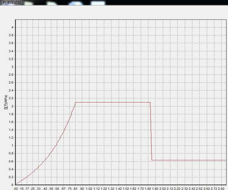The height and width of the screenshot is (190, 228).
Task: Click the plateau line's right end before pressure drop
Action: coord(150,102)
